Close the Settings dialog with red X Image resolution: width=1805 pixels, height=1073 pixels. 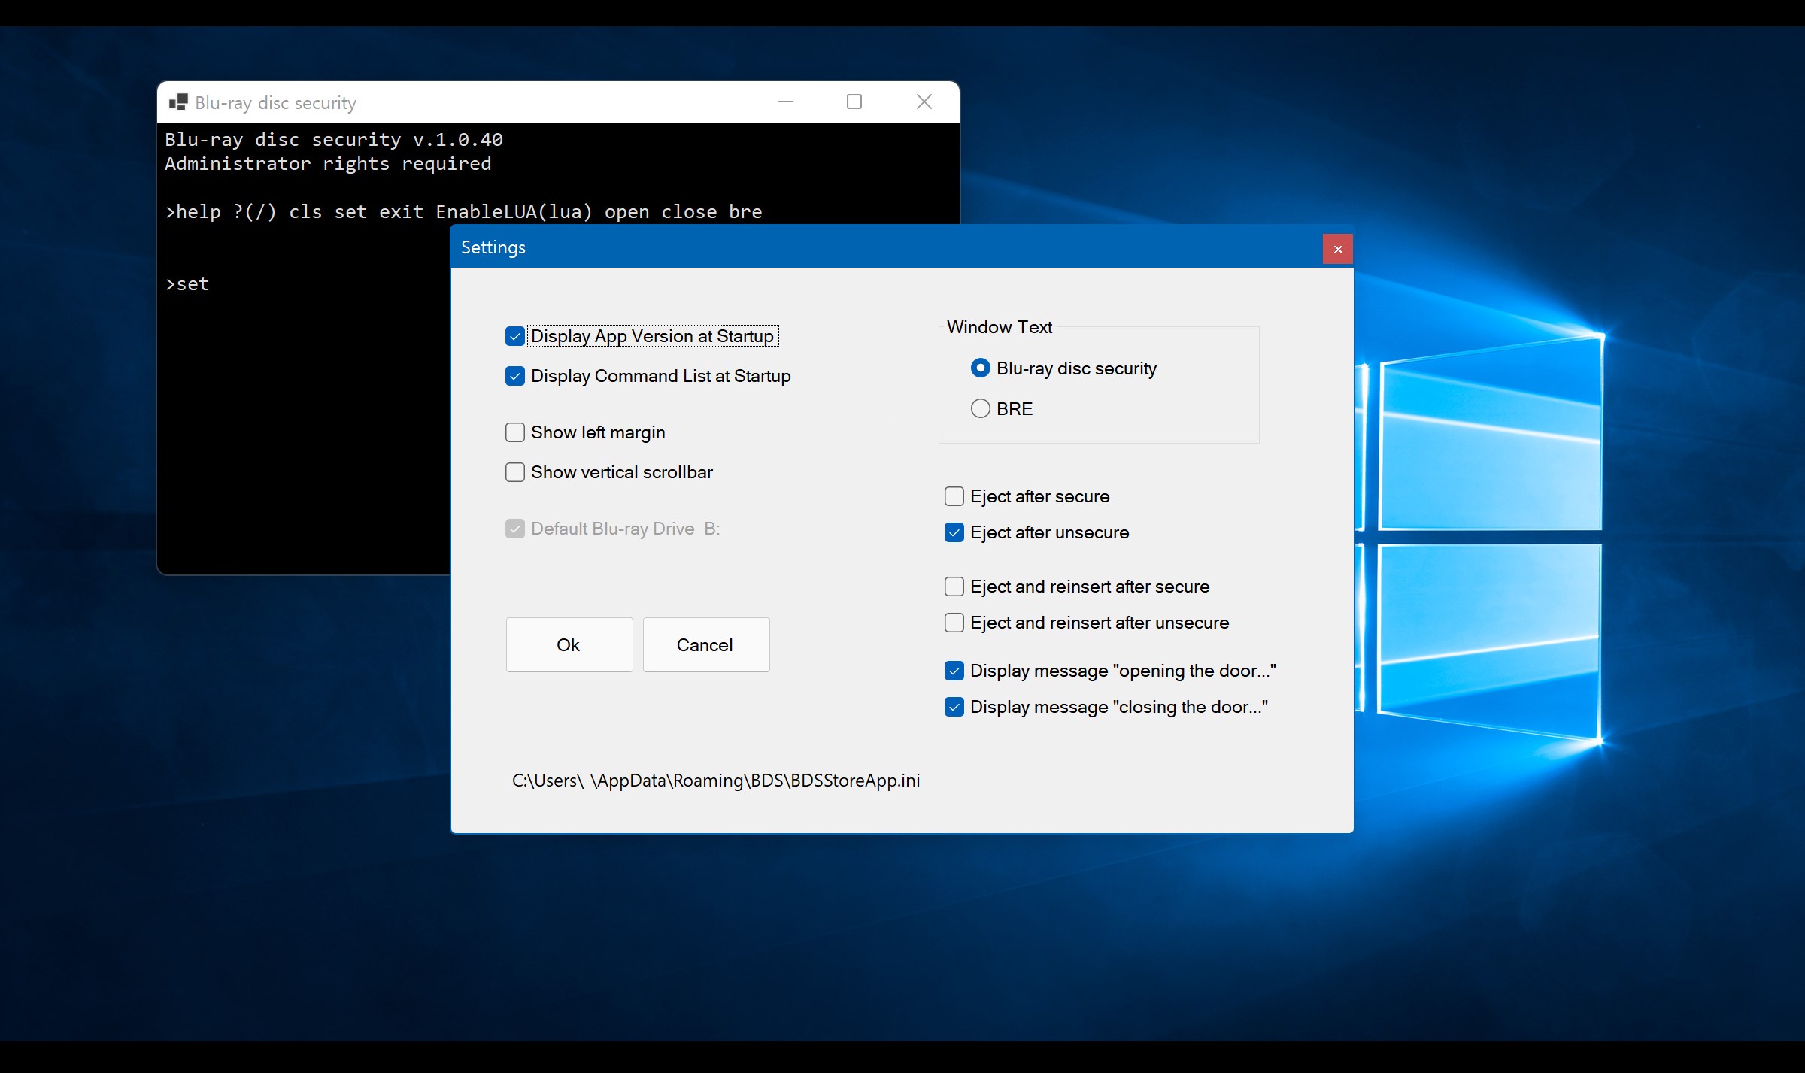[1337, 249]
